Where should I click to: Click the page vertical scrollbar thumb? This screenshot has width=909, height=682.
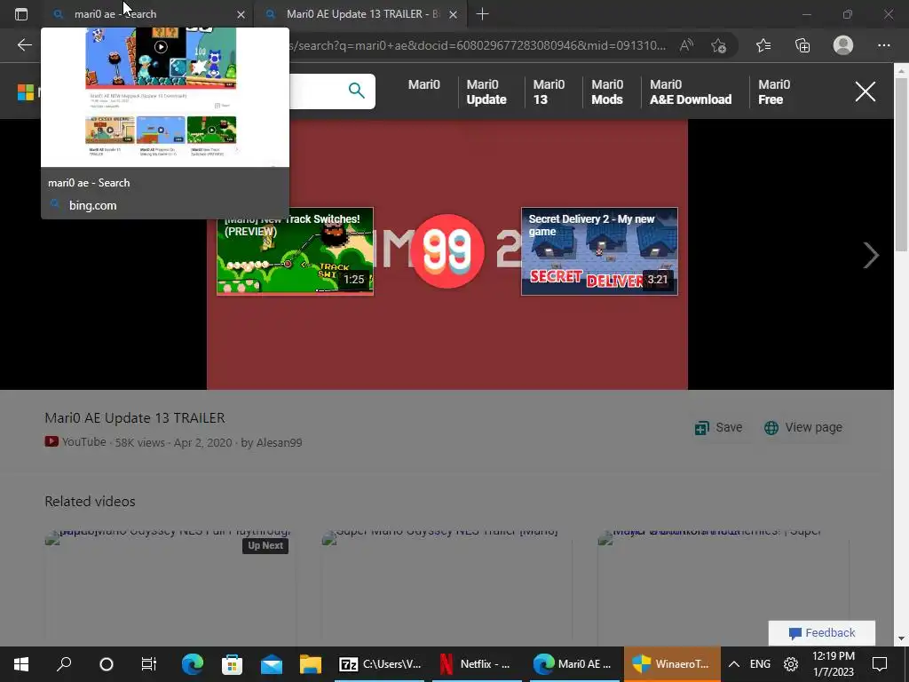pos(901,163)
